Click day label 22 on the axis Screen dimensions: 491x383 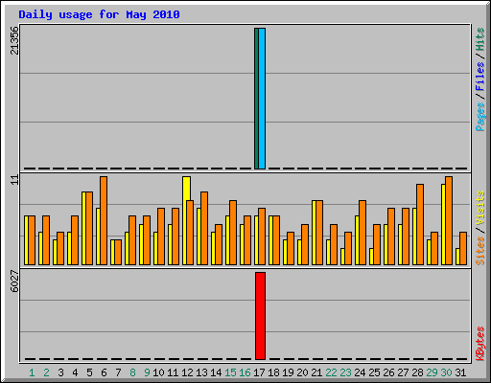331,372
